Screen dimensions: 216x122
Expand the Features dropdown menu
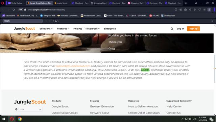pos(63,29)
